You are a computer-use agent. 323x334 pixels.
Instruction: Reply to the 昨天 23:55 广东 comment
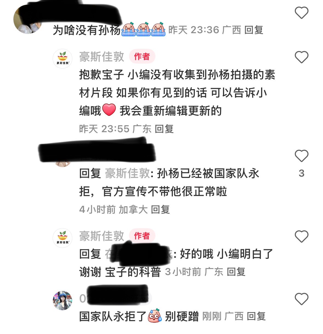(164, 129)
